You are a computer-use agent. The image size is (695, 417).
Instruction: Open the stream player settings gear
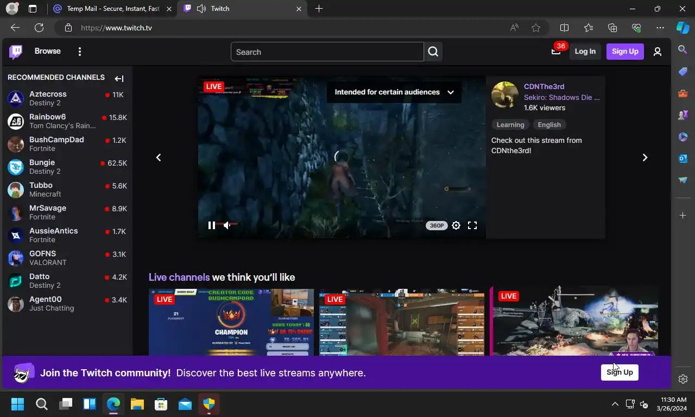pos(456,225)
